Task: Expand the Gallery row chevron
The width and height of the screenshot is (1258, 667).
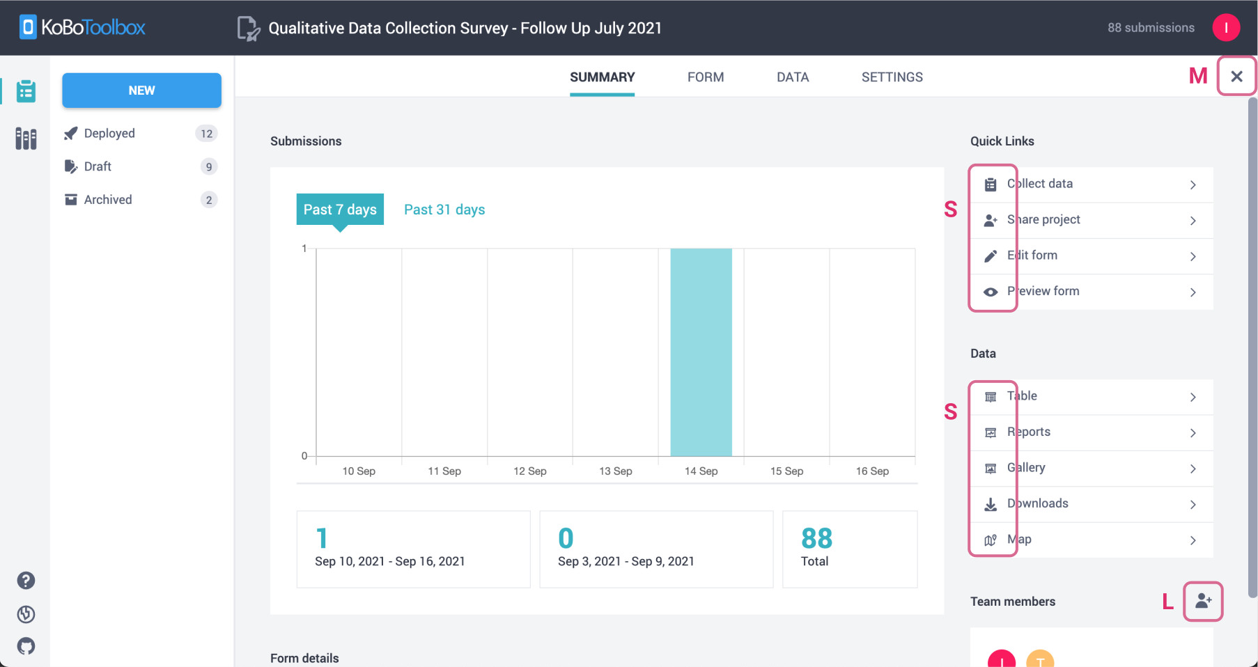Action: (x=1193, y=468)
